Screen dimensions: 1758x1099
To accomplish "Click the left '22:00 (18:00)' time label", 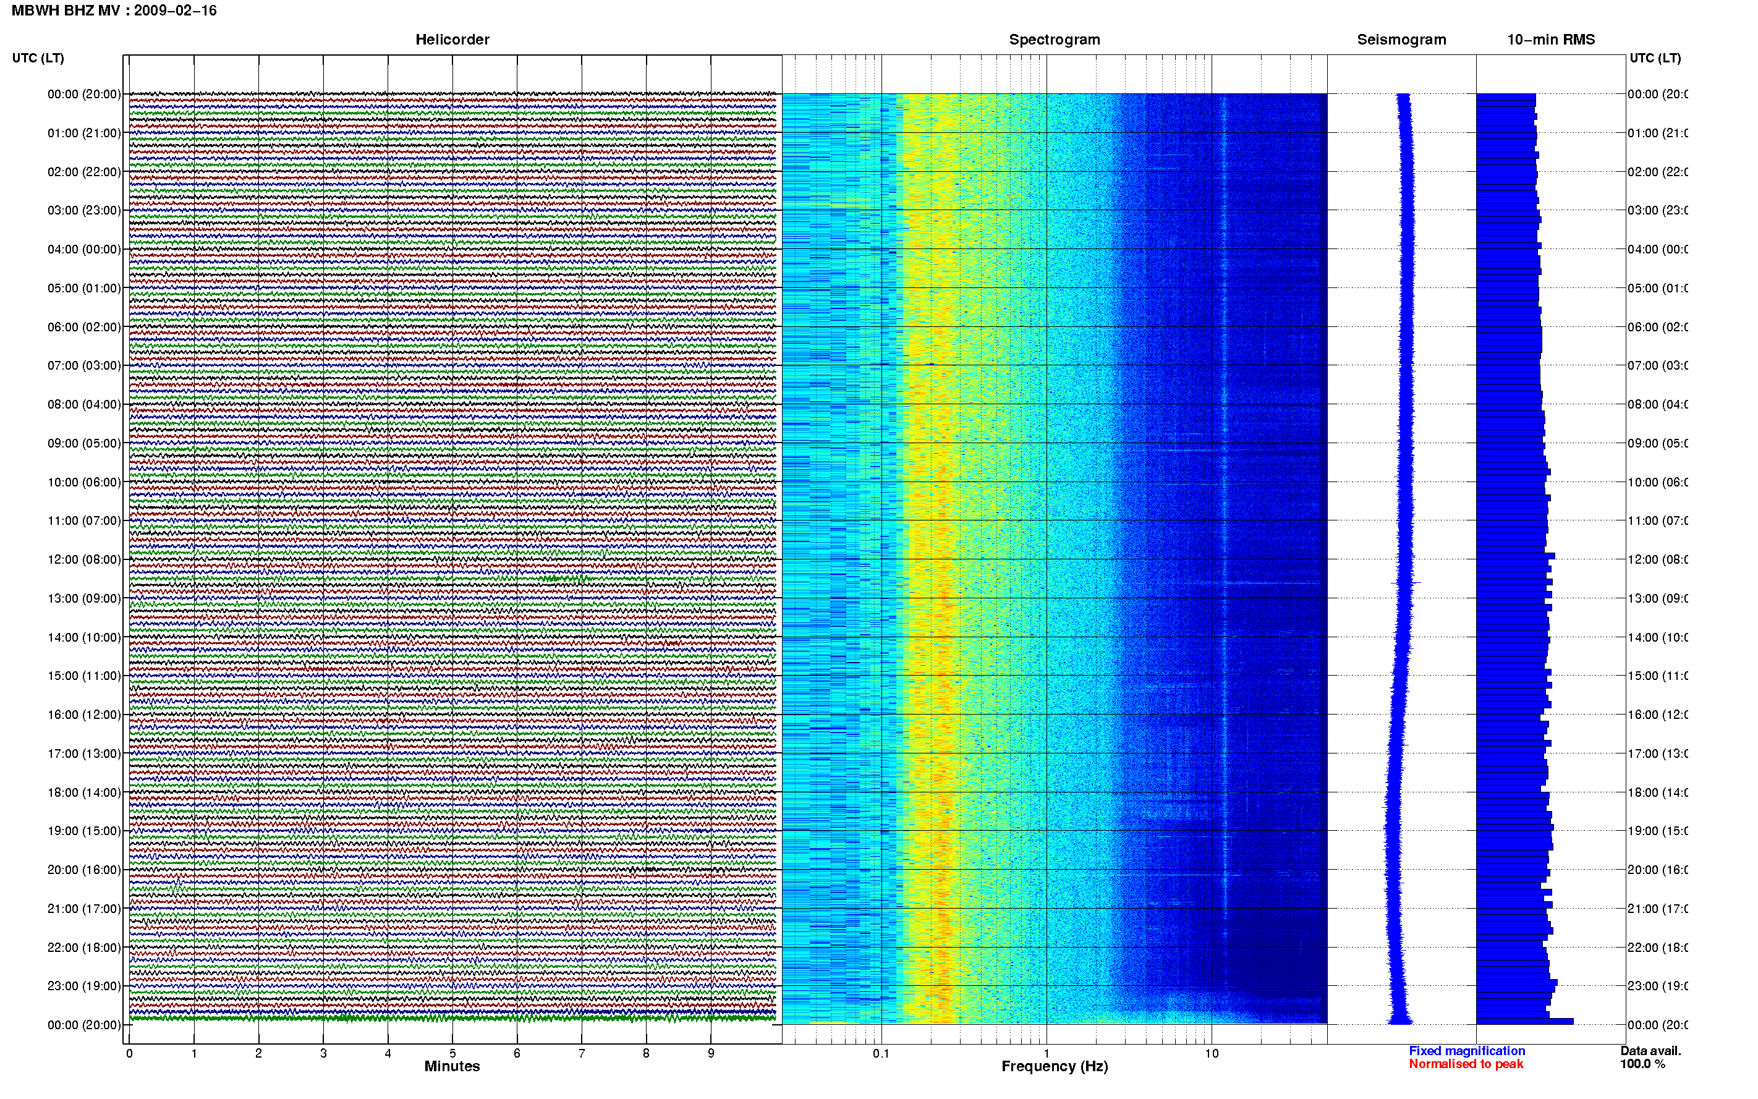I will point(84,948).
